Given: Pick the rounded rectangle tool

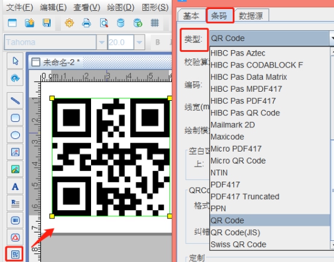Looking at the screenshot, I should pos(15,118).
